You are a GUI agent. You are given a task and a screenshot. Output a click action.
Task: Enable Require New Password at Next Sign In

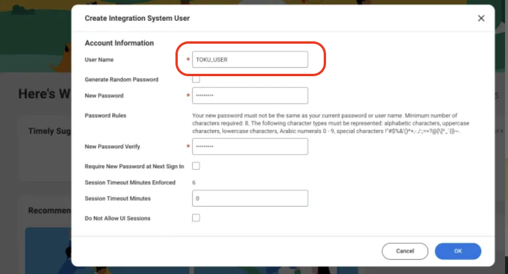tap(196, 166)
